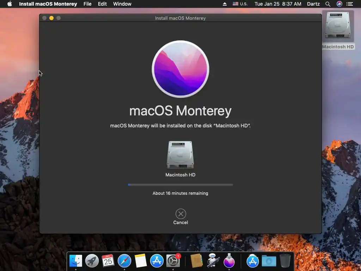
Task: Open the U.S. keyboard input menu
Action: click(240, 4)
